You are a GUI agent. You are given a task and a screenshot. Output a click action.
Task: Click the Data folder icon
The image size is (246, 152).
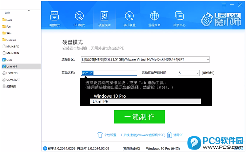click(x=4, y=20)
